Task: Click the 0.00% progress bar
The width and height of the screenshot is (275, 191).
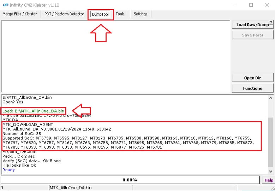Action: pos(130,180)
